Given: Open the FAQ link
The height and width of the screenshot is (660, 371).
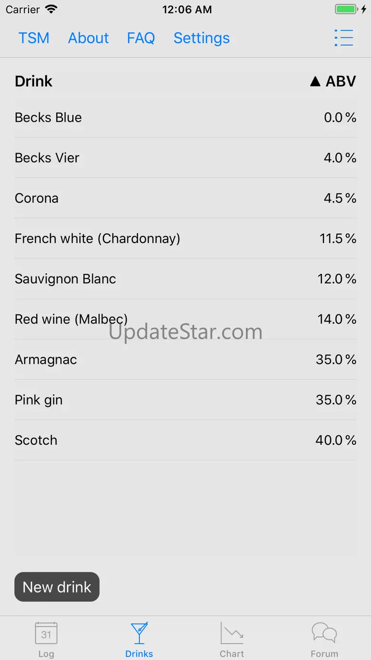Looking at the screenshot, I should pos(141,38).
